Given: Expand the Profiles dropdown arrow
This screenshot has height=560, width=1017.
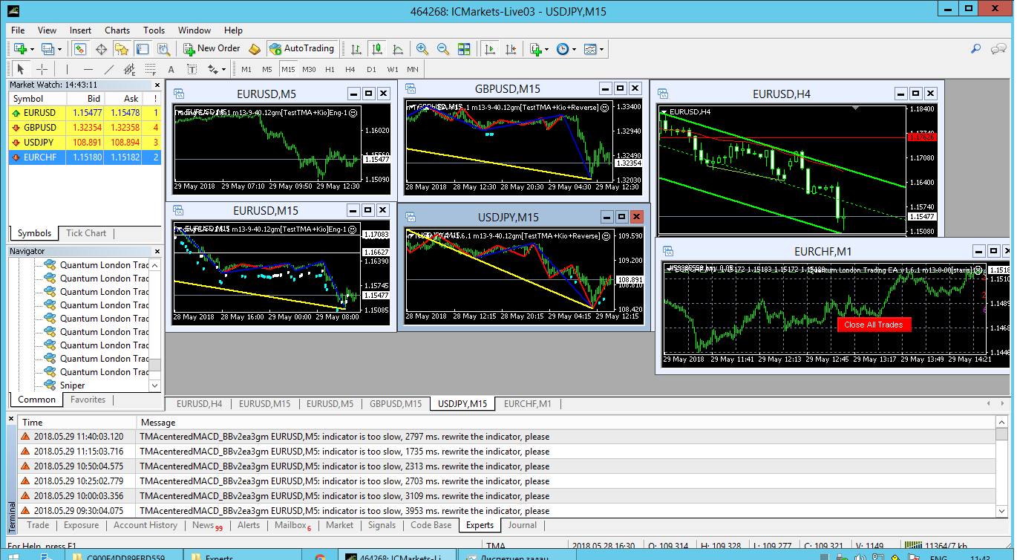Looking at the screenshot, I should [60, 49].
